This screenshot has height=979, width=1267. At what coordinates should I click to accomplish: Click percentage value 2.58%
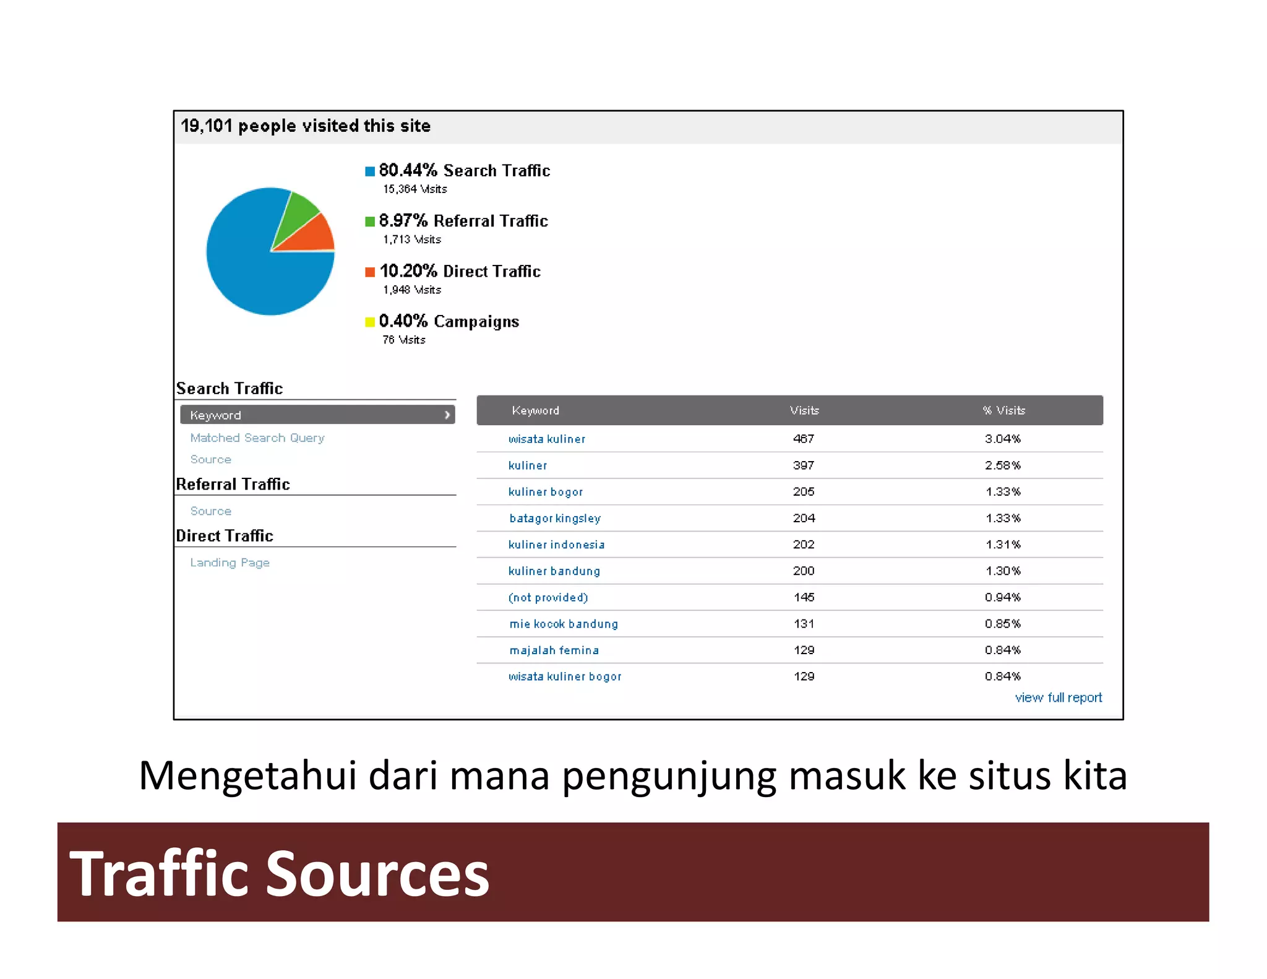click(x=1003, y=465)
